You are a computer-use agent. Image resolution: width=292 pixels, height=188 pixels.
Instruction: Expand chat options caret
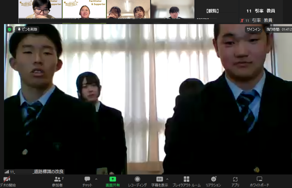pos(96,179)
